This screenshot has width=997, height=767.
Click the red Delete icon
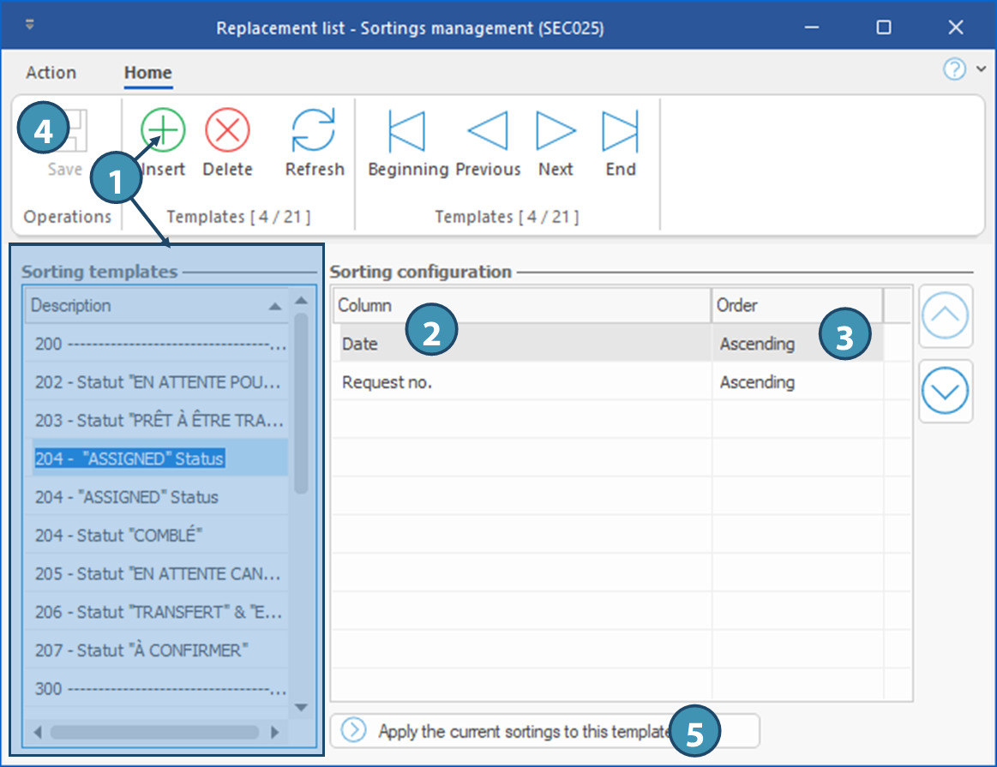(x=227, y=131)
